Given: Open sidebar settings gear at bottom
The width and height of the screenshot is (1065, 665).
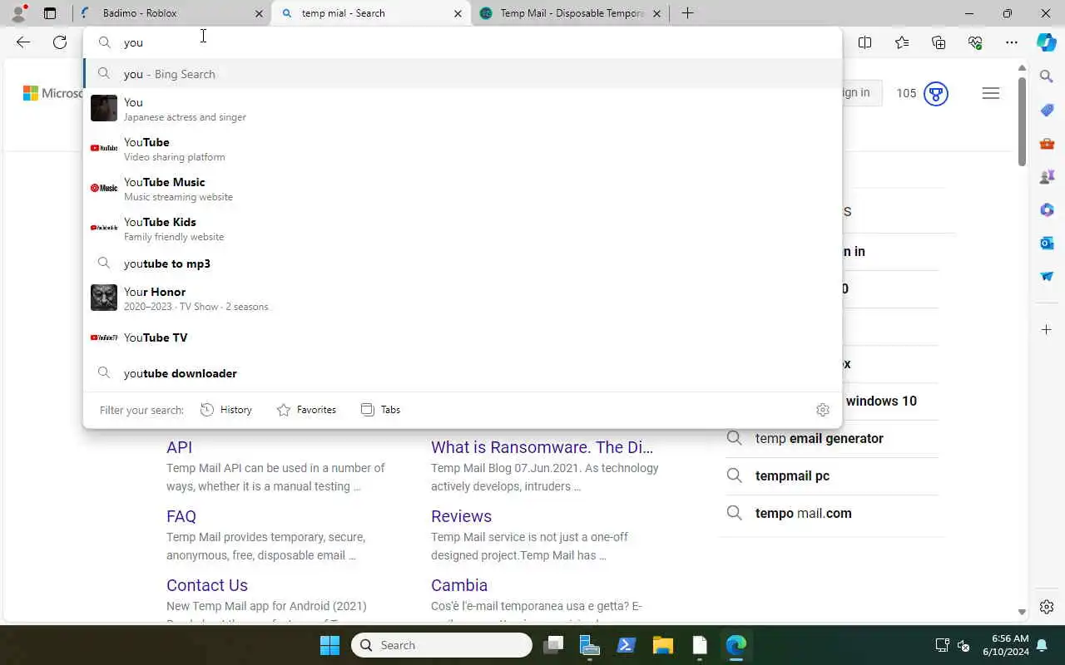Looking at the screenshot, I should click(x=1047, y=607).
